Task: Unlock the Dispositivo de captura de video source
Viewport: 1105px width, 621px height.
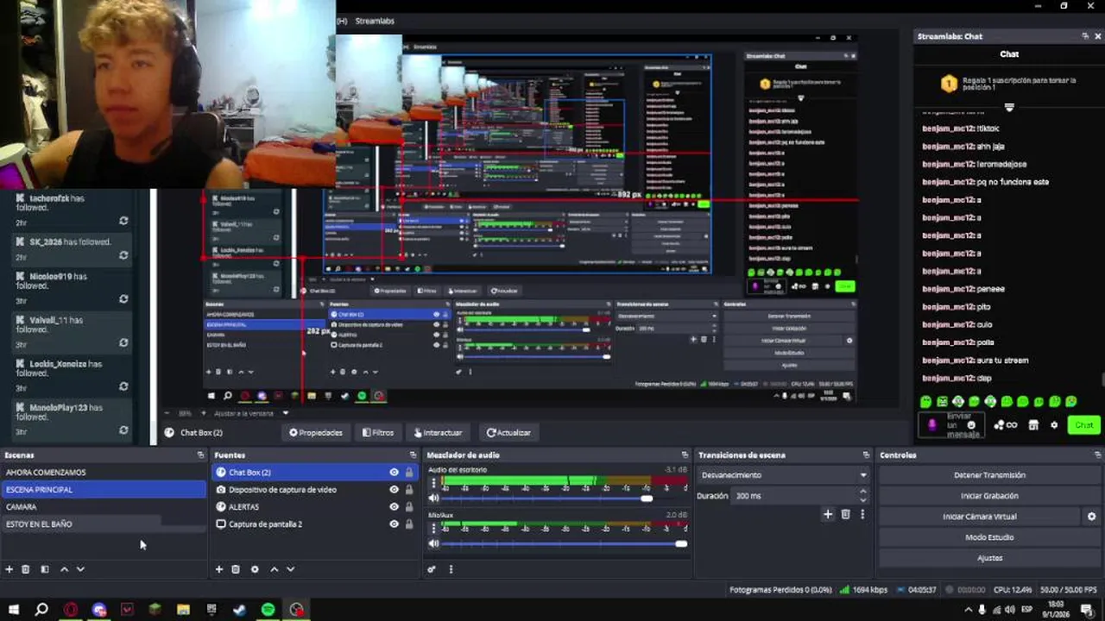Action: pyautogui.click(x=409, y=490)
